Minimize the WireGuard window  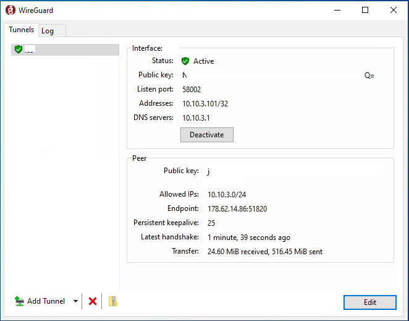(337, 10)
